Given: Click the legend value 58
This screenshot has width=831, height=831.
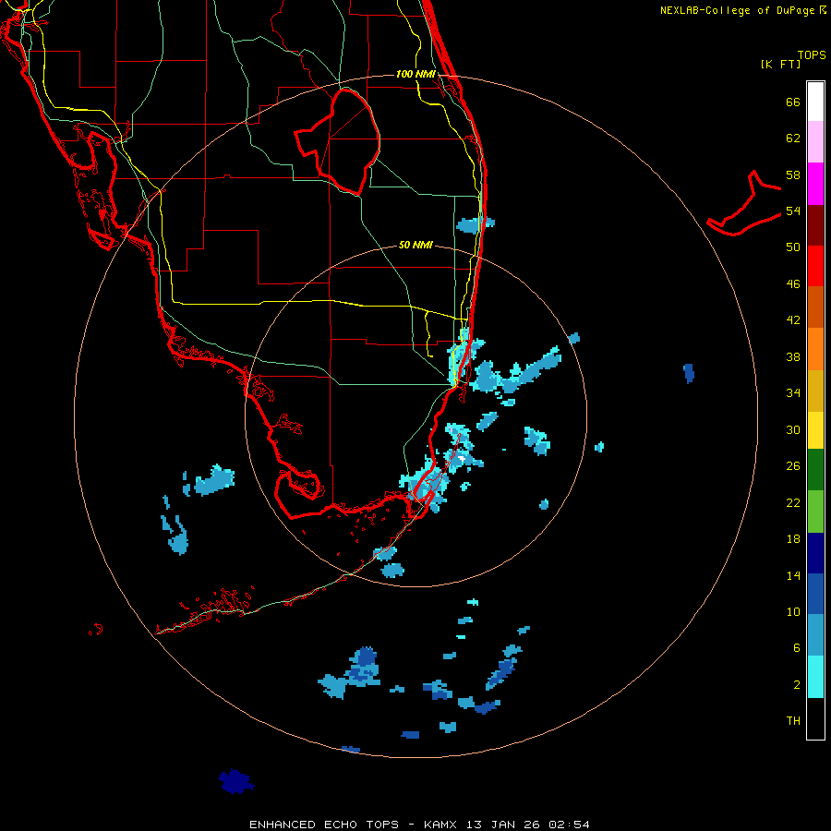Looking at the screenshot, I should [x=793, y=175].
